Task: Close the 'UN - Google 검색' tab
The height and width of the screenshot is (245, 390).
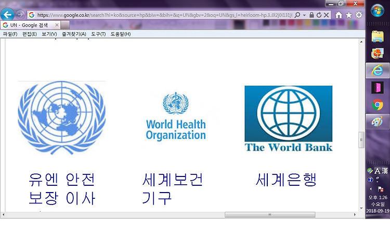Action: (57, 25)
